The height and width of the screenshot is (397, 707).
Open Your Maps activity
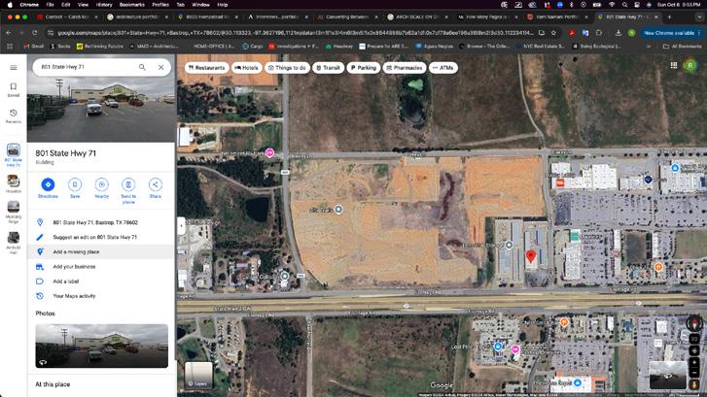[100, 296]
